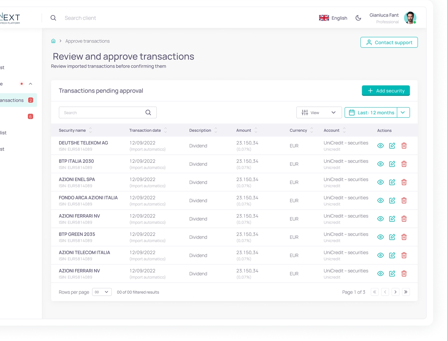The image size is (447, 341).
Task: Edit the DEUTSHE TELEKOM AG transaction
Action: [x=392, y=146]
